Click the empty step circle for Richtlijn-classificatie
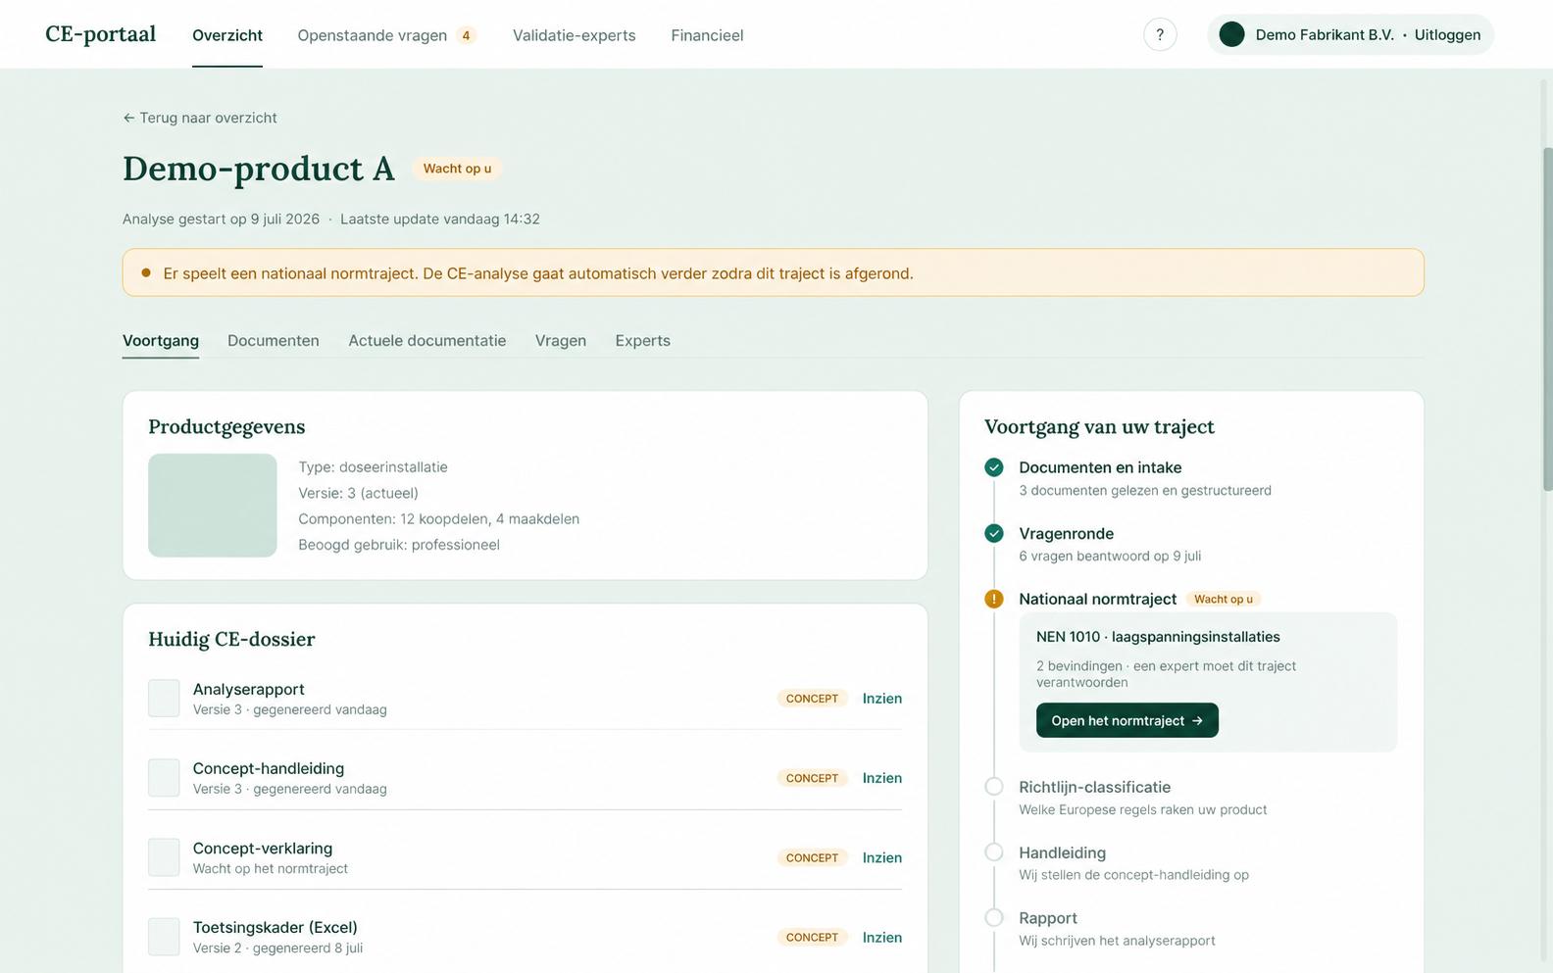Viewport: 1553px width, 973px height. point(994,787)
